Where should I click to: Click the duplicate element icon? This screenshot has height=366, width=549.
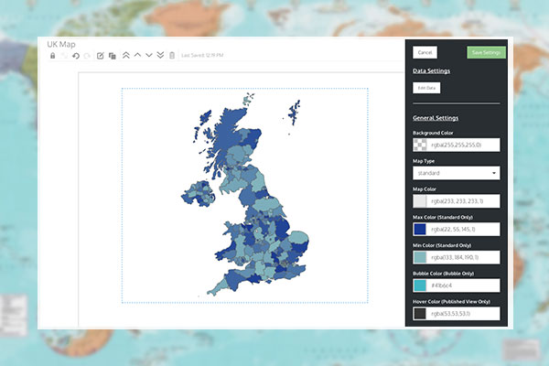click(x=112, y=56)
